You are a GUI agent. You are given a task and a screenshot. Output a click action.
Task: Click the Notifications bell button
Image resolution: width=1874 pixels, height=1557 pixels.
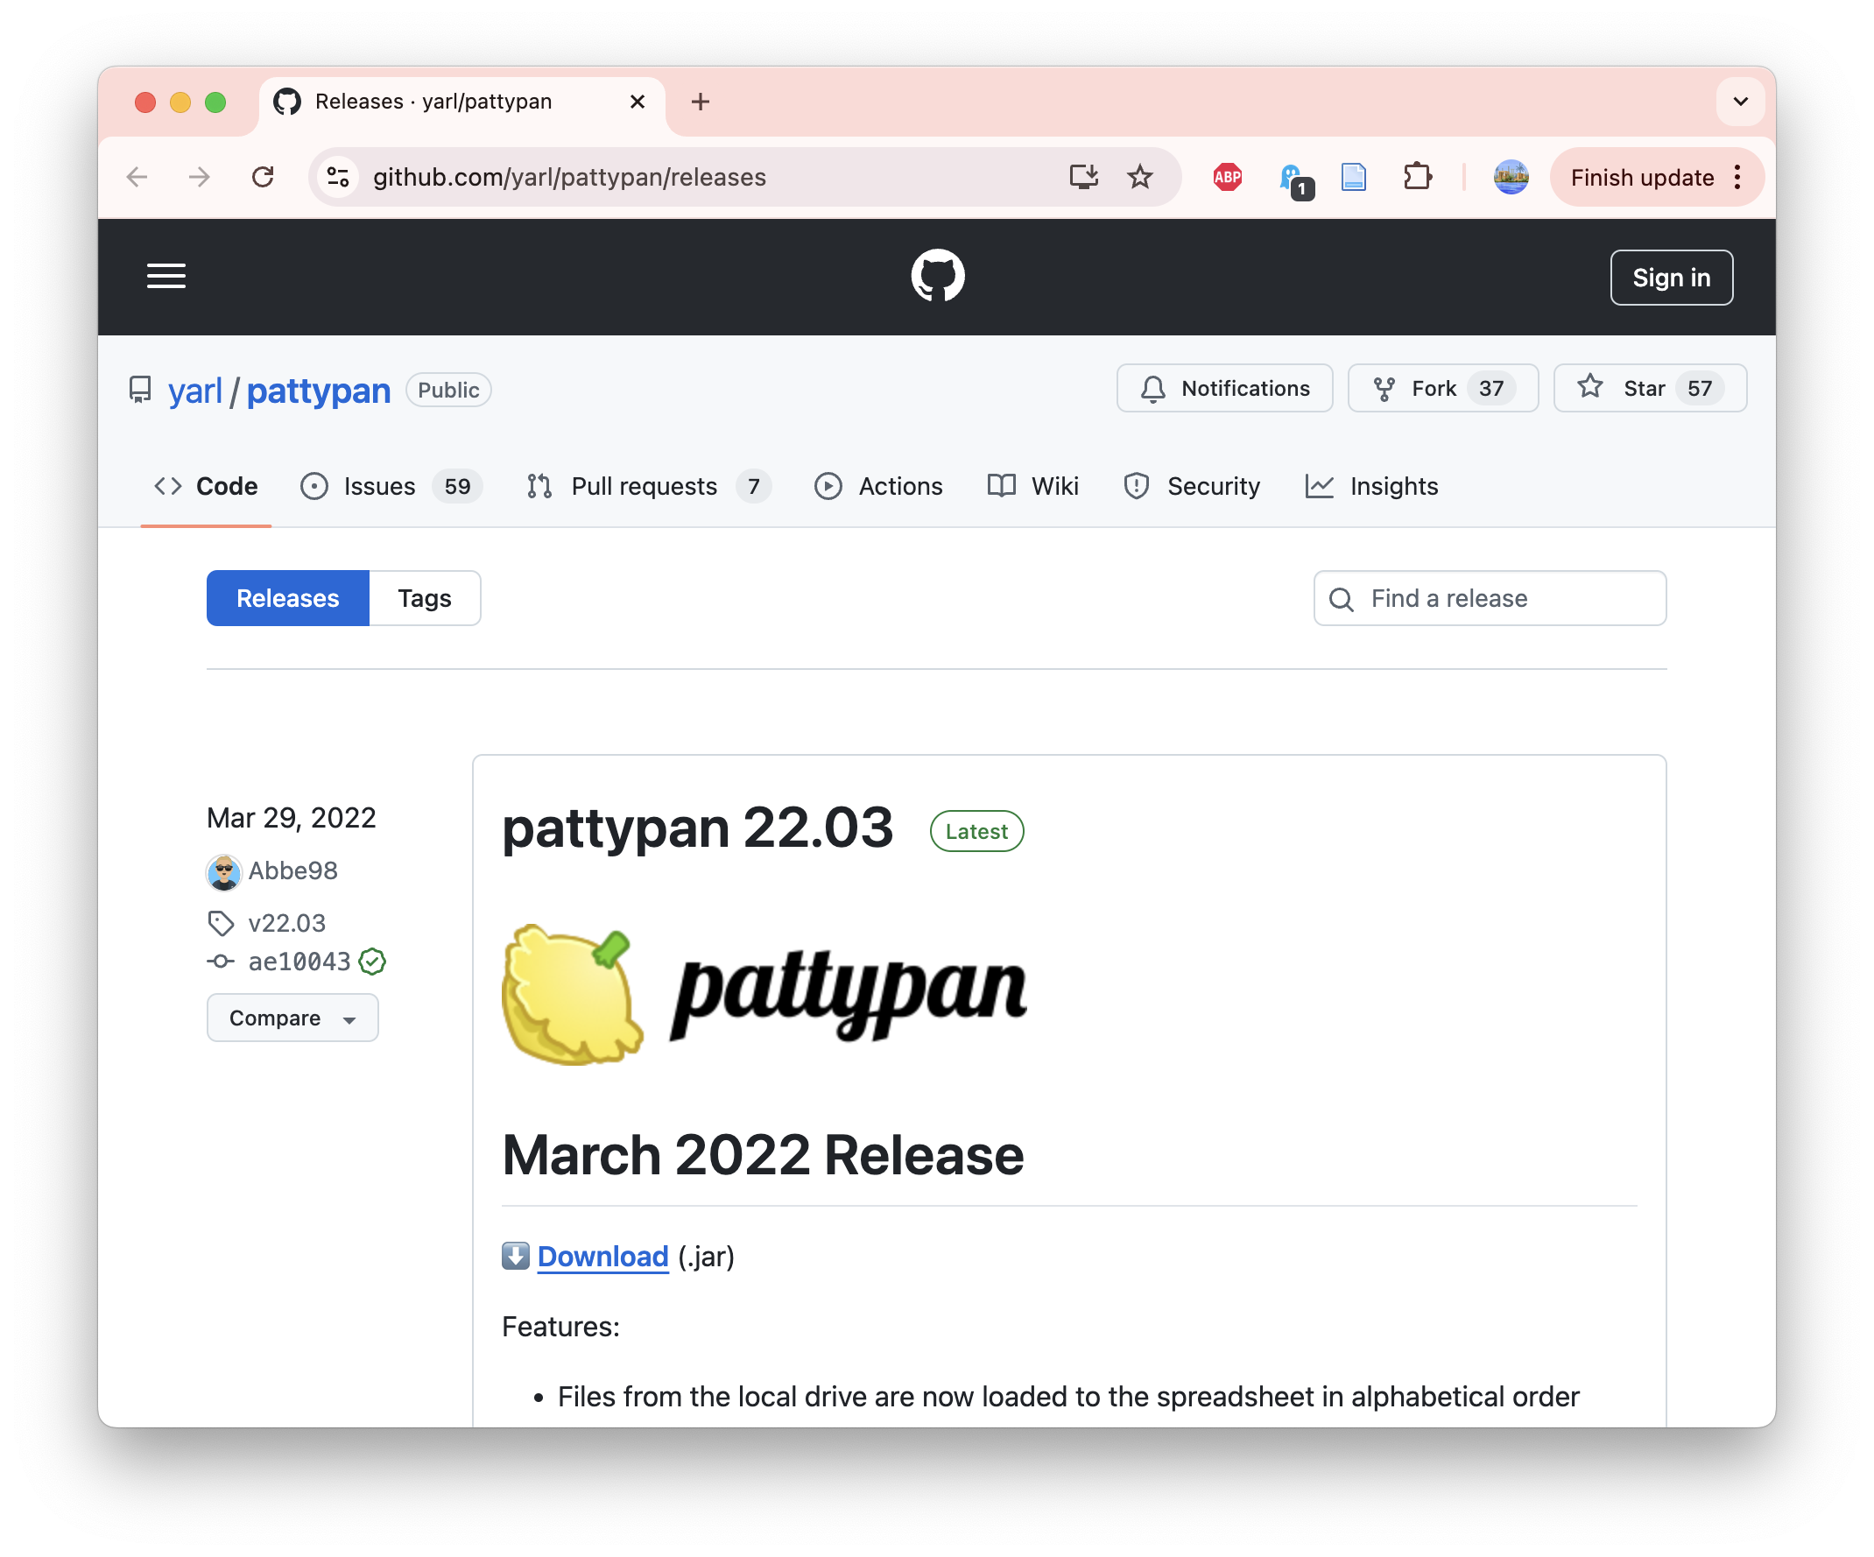1223,388
